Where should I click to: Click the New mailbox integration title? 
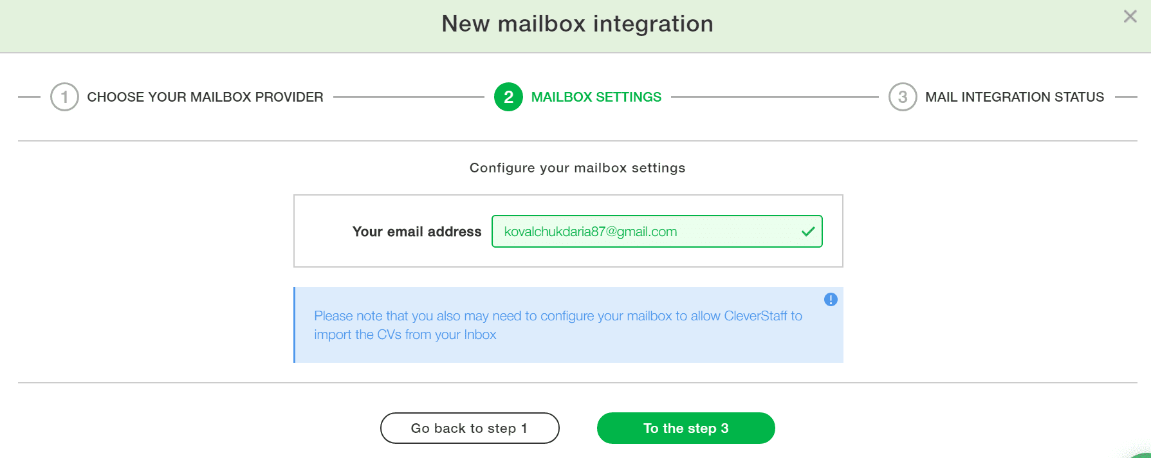(577, 24)
